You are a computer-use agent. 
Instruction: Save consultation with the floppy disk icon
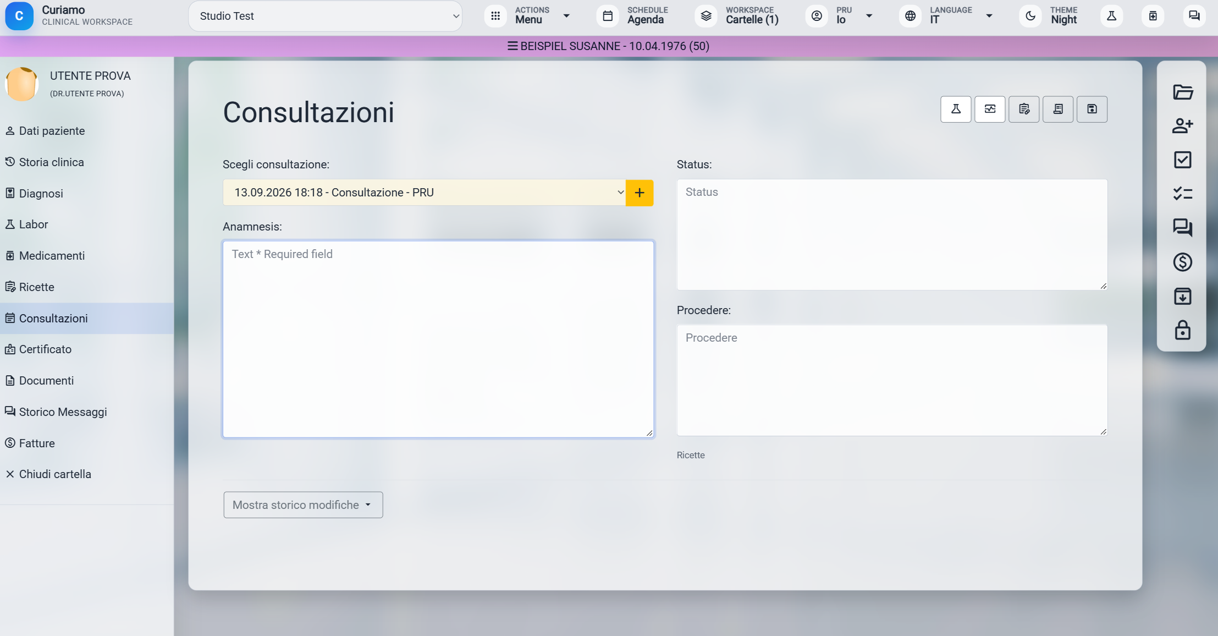[x=1092, y=109]
